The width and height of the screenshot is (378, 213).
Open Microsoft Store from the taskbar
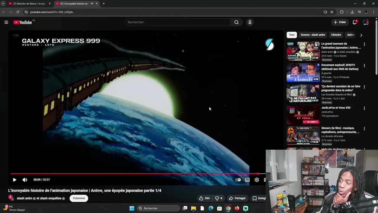(x=219, y=208)
